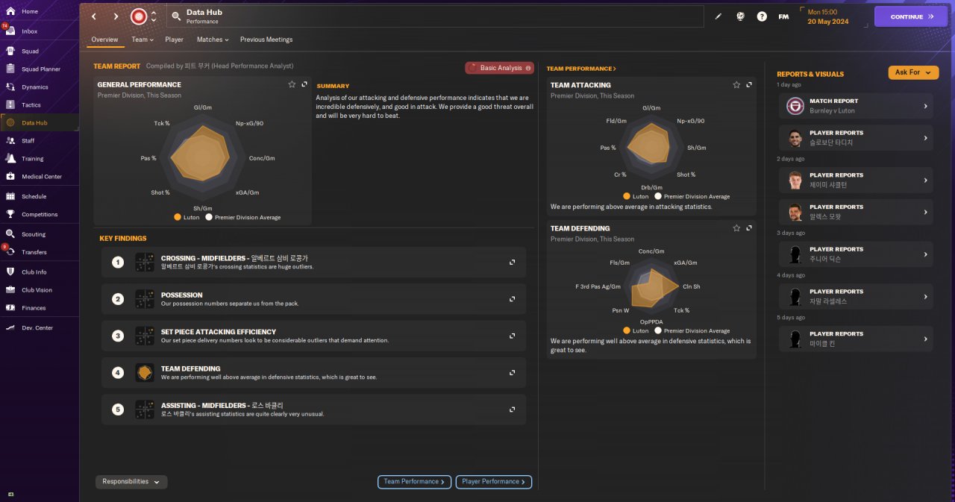Click the Player Performance button

pyautogui.click(x=494, y=482)
